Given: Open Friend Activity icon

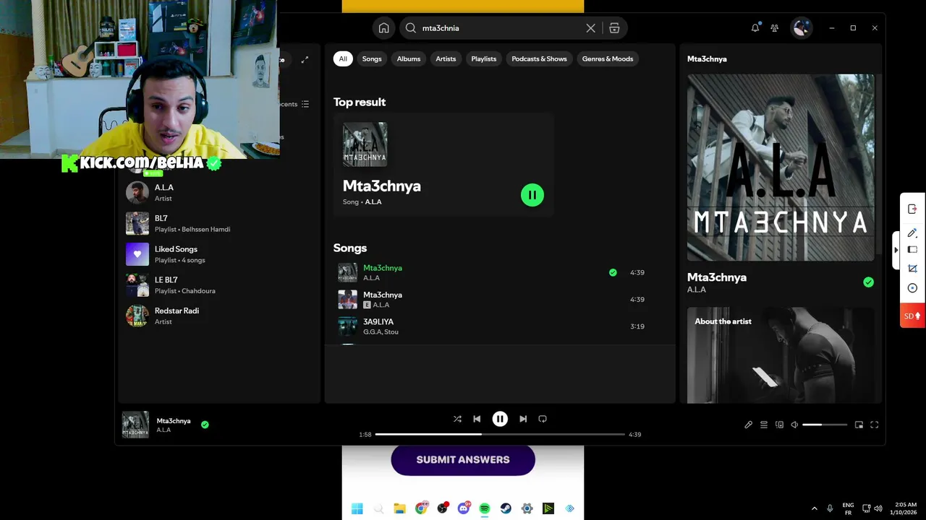Looking at the screenshot, I should pos(775,28).
